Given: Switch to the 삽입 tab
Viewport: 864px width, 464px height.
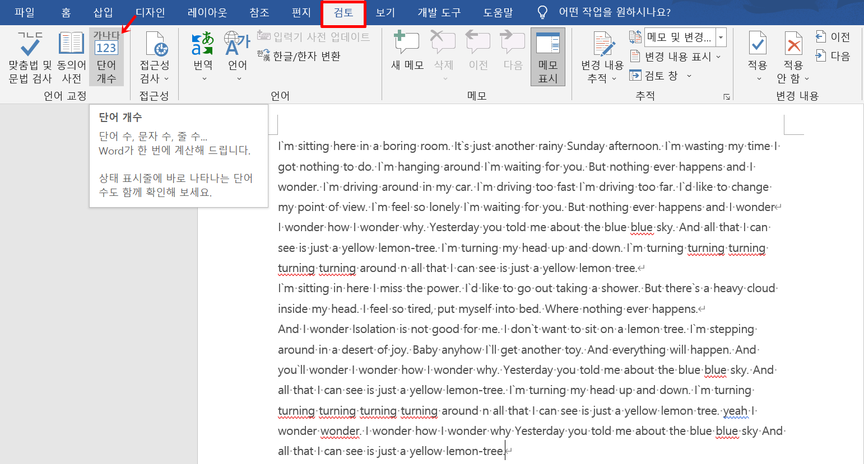Looking at the screenshot, I should [103, 12].
